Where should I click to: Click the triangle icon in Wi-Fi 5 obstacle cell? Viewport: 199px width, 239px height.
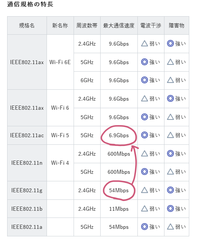point(170,135)
